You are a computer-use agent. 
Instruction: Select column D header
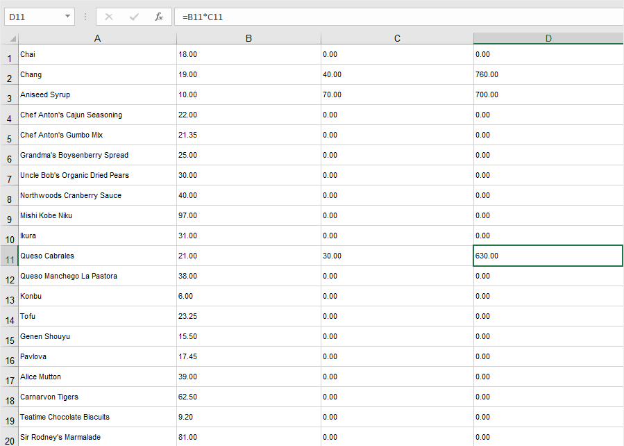pyautogui.click(x=548, y=38)
